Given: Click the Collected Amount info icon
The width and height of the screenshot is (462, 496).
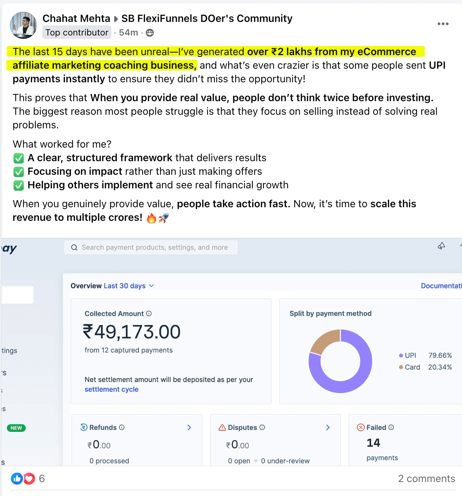Looking at the screenshot, I should point(149,313).
